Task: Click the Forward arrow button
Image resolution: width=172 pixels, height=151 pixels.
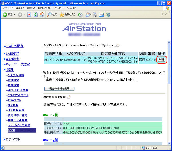Action: (x=20, y=15)
